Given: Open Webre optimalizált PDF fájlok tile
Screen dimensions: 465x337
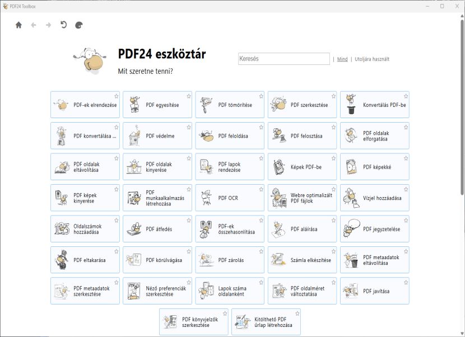Looking at the screenshot, I should click(302, 198).
